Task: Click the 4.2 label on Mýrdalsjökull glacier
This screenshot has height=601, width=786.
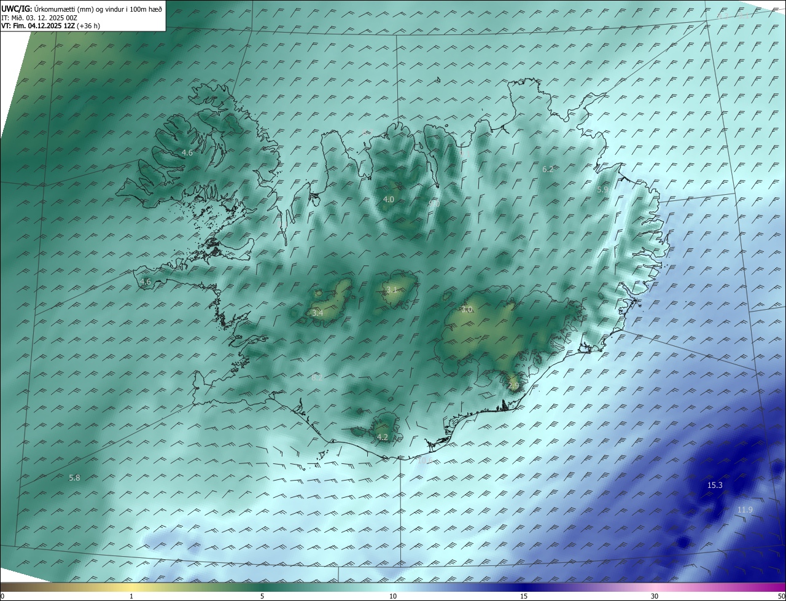Action: 383,438
